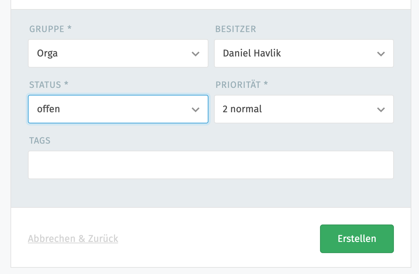The image size is (419, 274).
Task: Follow the Abbrechen & Zurück link
Action: (x=73, y=239)
